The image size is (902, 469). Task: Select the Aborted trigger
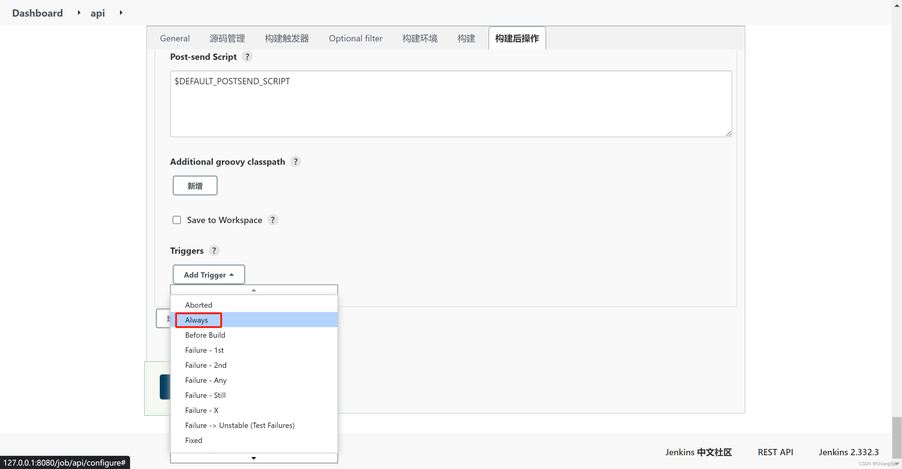254,305
